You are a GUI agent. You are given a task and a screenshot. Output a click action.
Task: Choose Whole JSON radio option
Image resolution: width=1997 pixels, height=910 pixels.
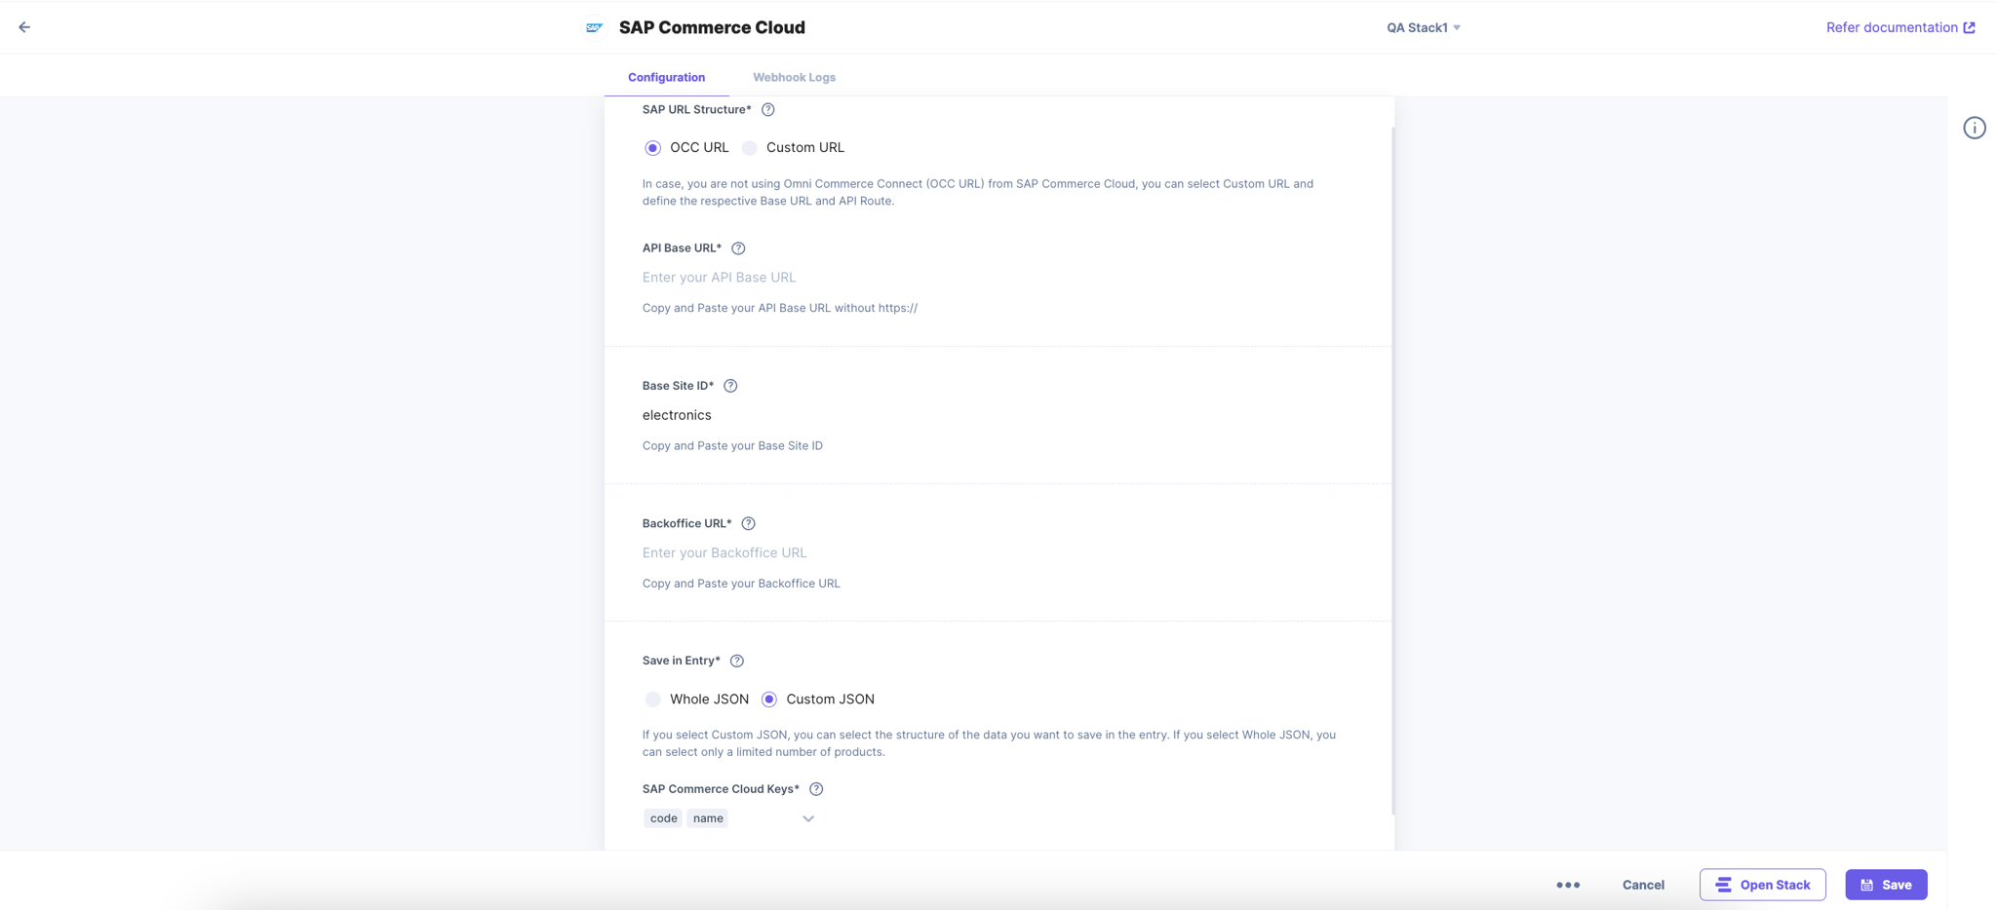(x=652, y=700)
